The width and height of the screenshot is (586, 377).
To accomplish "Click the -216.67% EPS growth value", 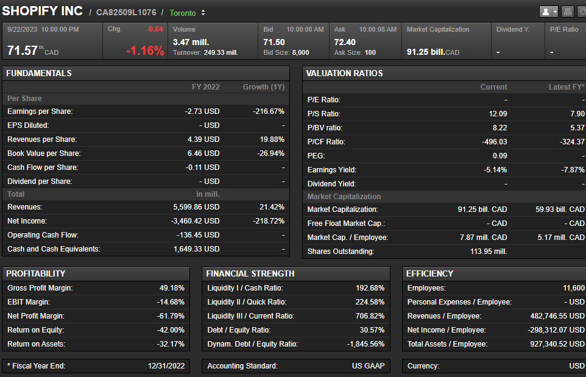I will 269,111.
